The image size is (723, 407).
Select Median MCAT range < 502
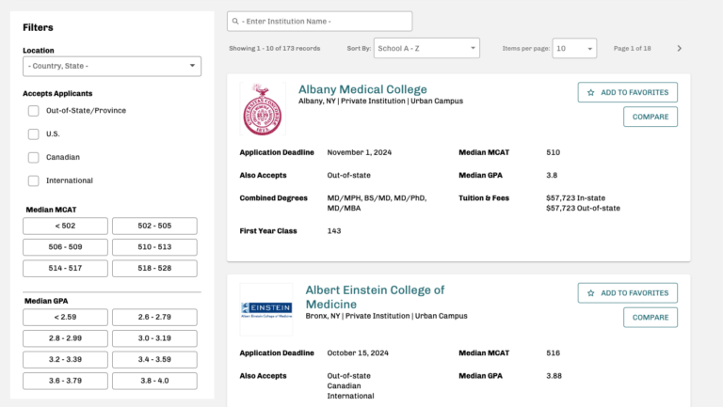66,227
